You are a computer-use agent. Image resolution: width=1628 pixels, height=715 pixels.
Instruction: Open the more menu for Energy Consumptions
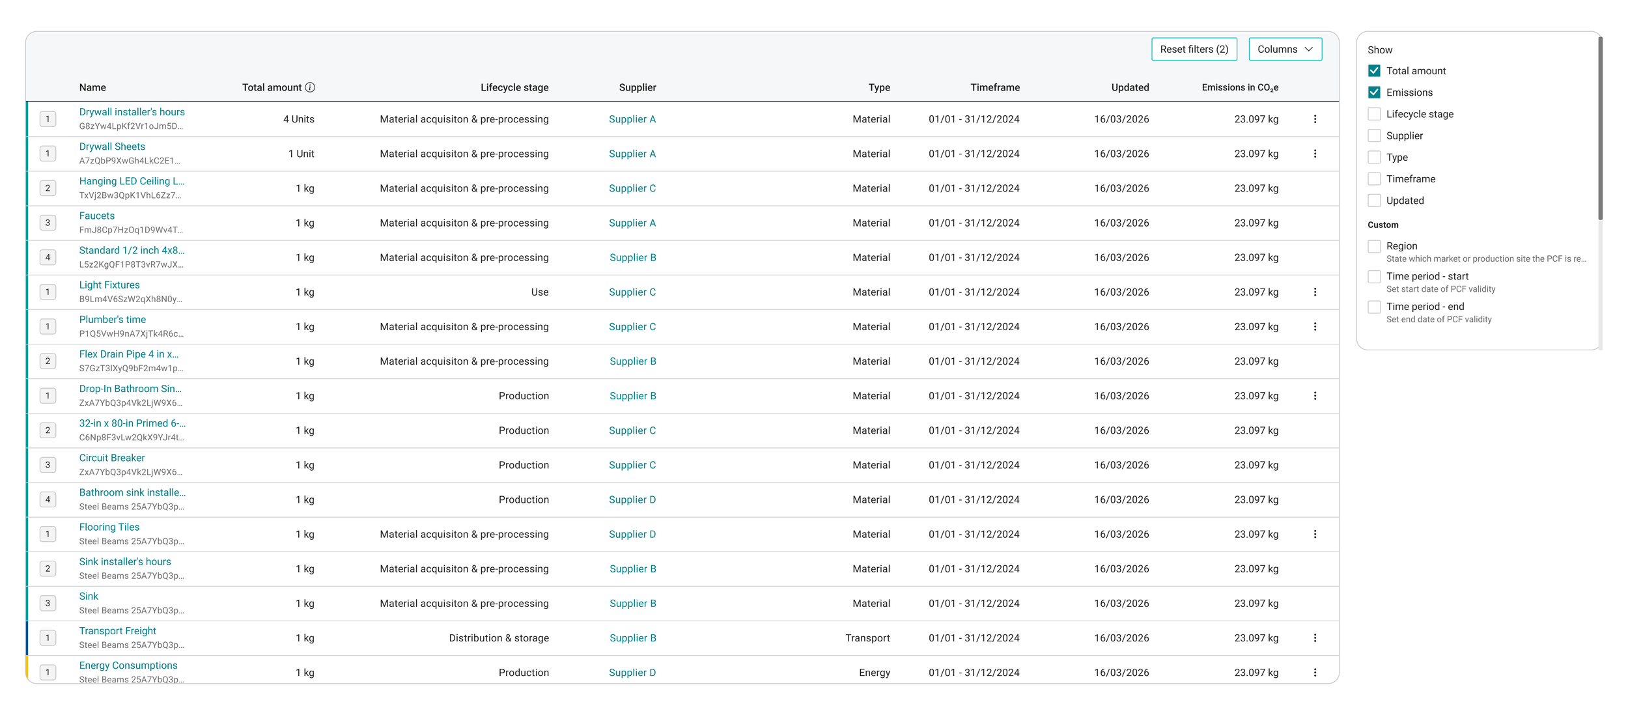click(1315, 673)
